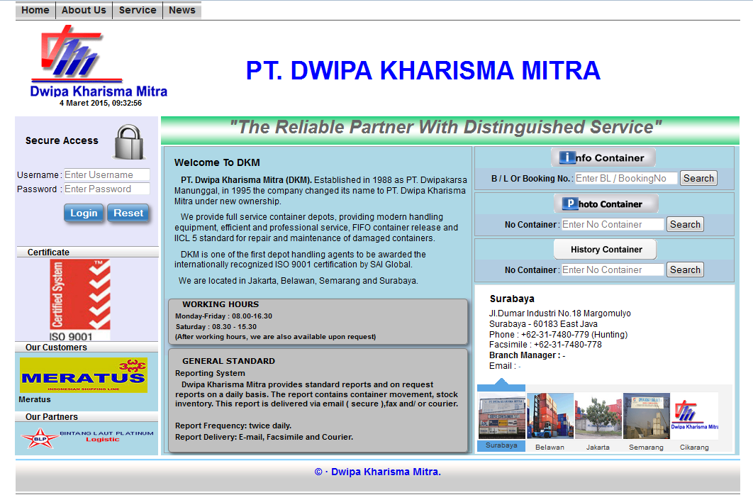Click the Facsimile number line

click(x=545, y=345)
